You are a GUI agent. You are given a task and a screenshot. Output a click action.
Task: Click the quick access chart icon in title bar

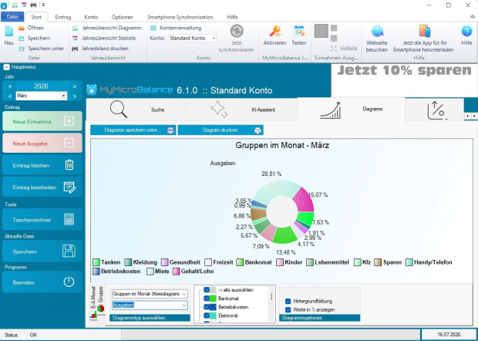pos(15,5)
